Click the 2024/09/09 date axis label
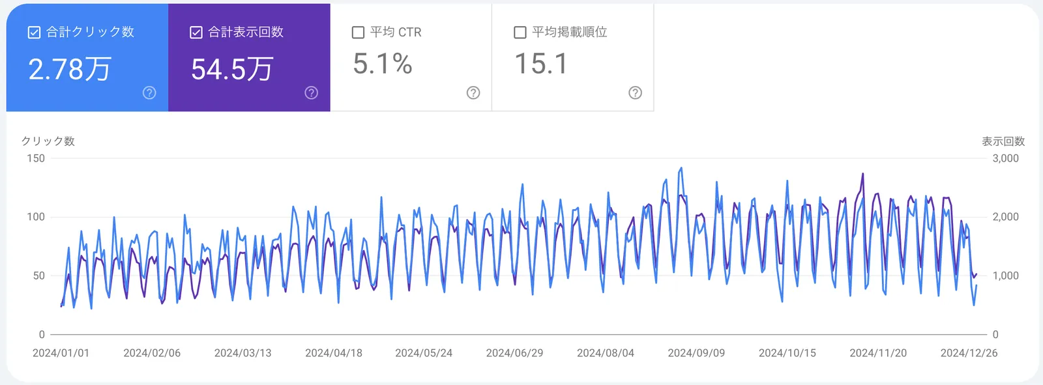 [696, 353]
